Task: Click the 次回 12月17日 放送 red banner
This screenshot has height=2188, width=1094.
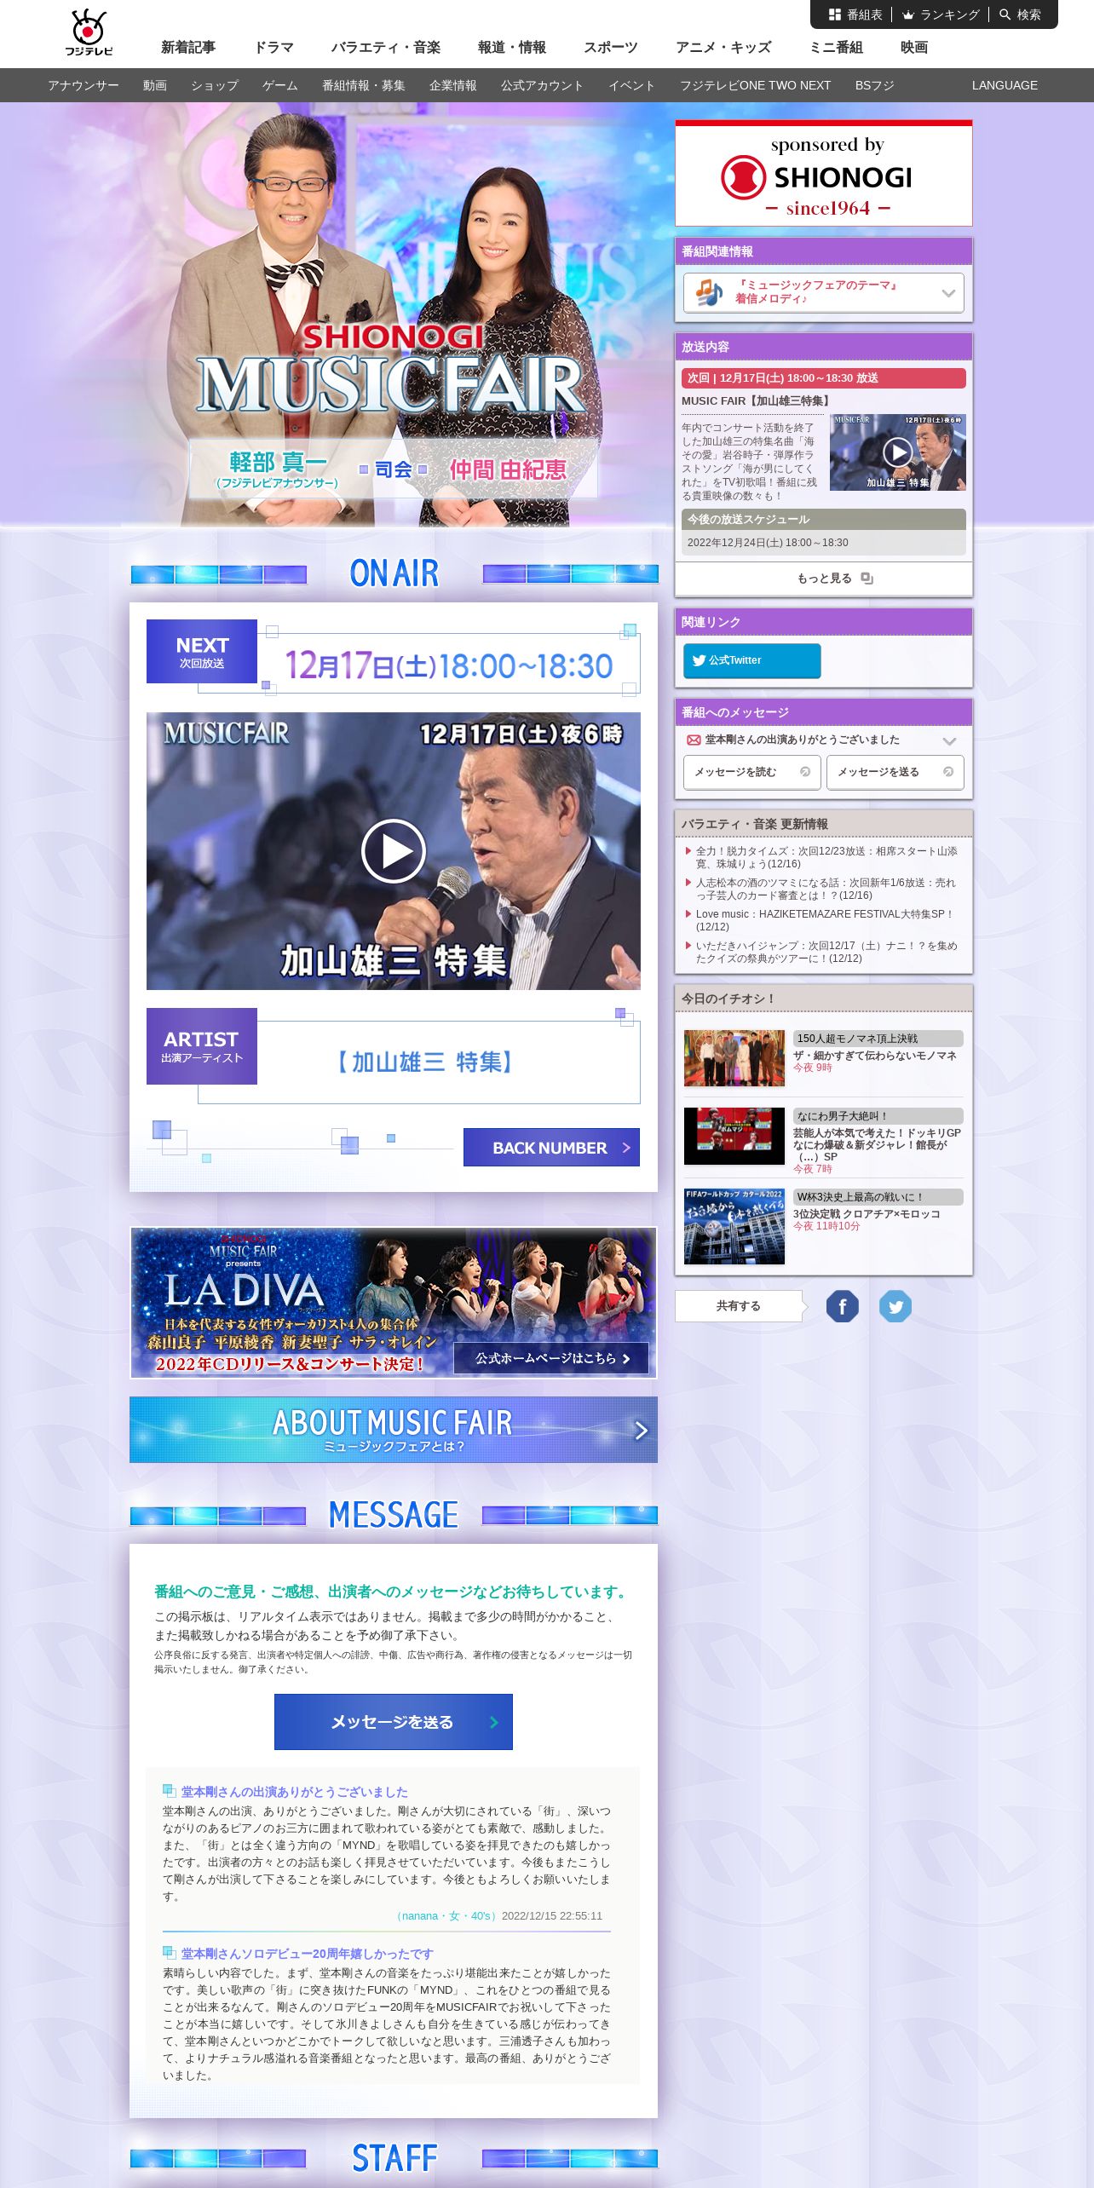Action: (x=824, y=378)
